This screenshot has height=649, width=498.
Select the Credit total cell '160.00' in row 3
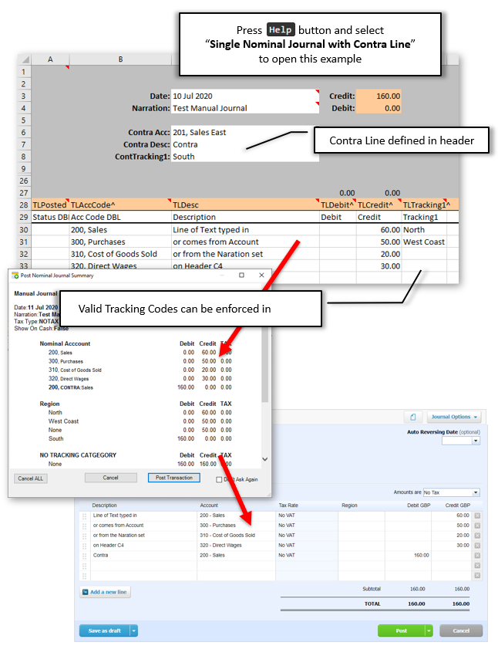click(379, 96)
